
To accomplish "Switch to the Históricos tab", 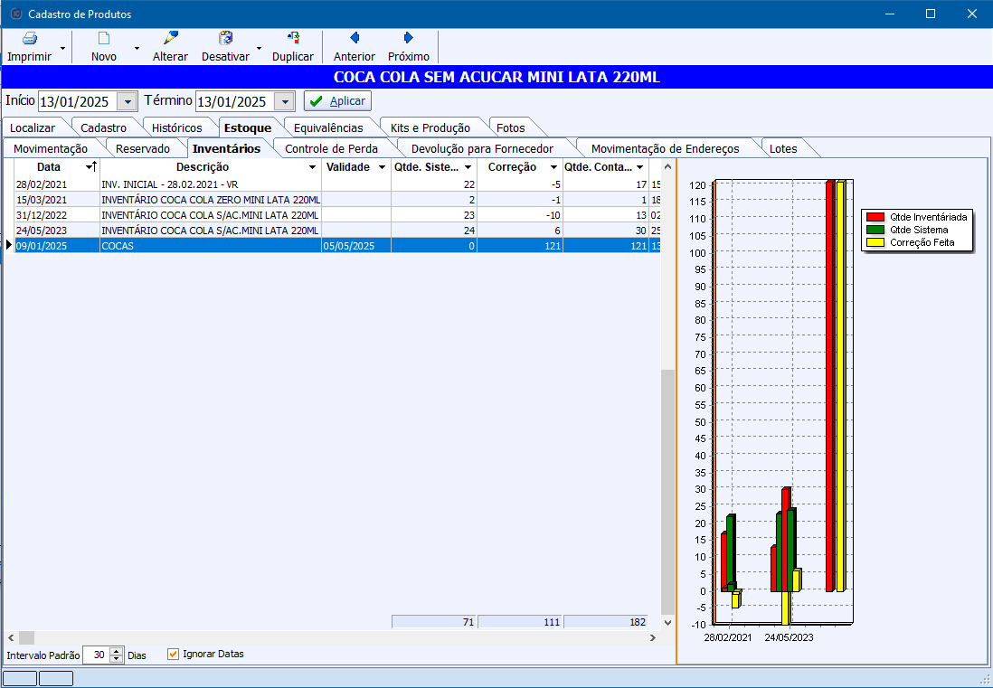I will [x=176, y=127].
